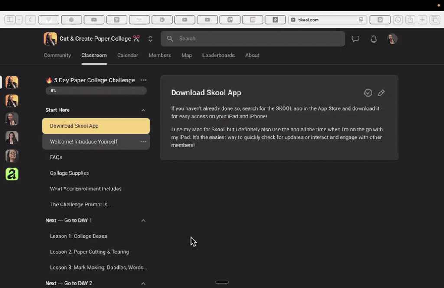Open Welcome Introduce Yourself options dots
Screen dimensions: 444x288
[144, 141]
